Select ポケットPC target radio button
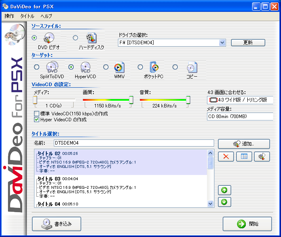The image size is (281, 237). 140,67
